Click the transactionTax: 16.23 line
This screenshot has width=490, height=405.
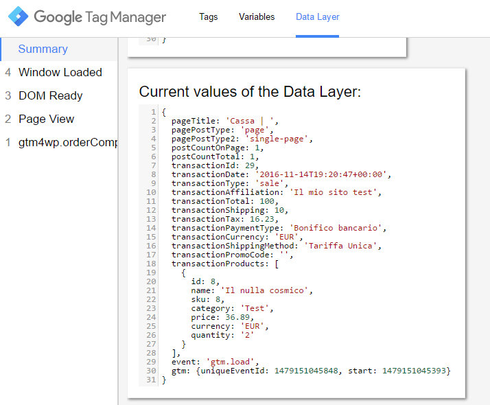pyautogui.click(x=224, y=219)
